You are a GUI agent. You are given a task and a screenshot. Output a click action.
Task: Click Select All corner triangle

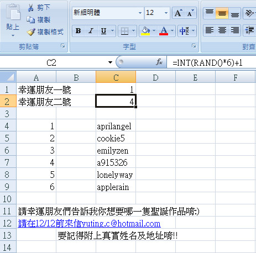8,77
